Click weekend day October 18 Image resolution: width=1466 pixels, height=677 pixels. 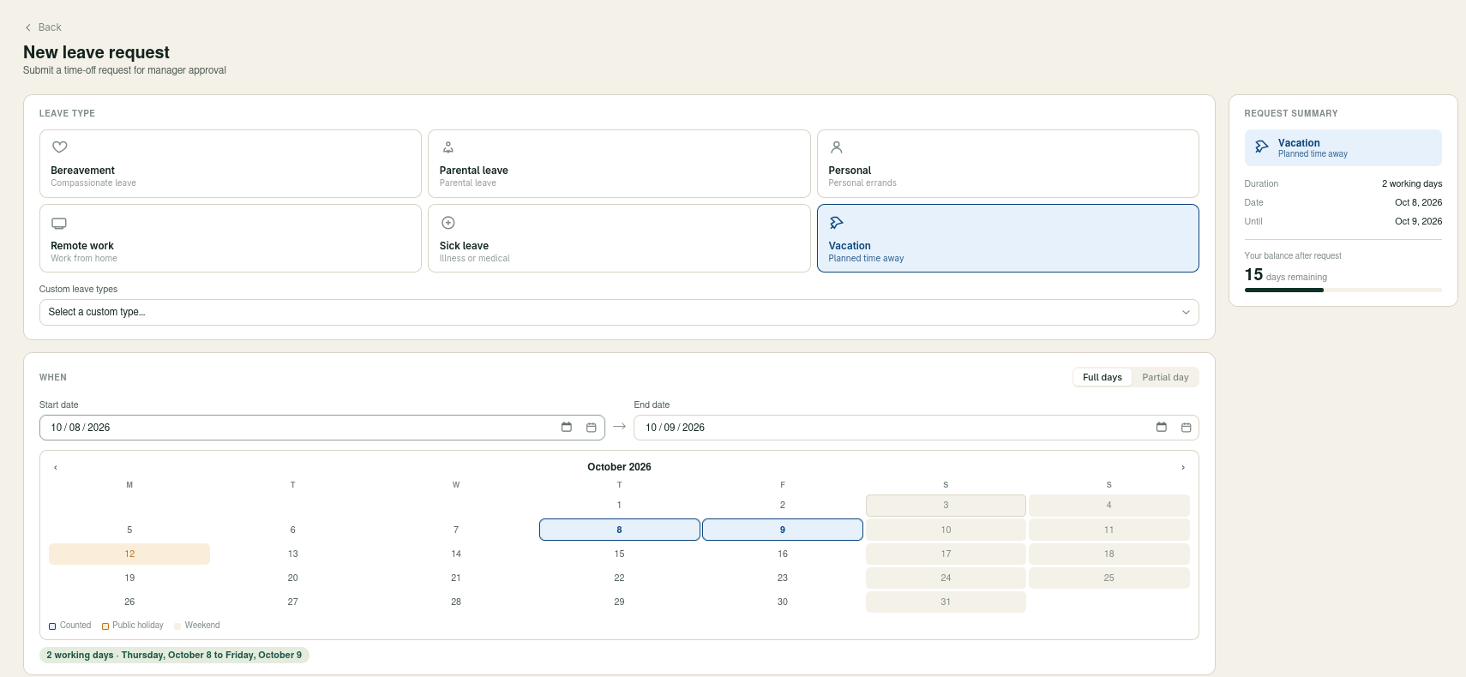1109,554
